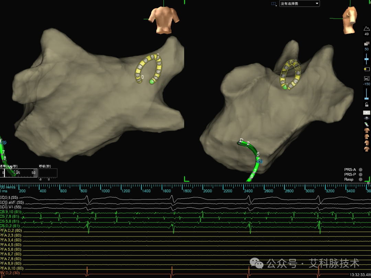Open the split-view layout dropdown icon
Viewport: 371px width, 278px height.
pos(274,4)
